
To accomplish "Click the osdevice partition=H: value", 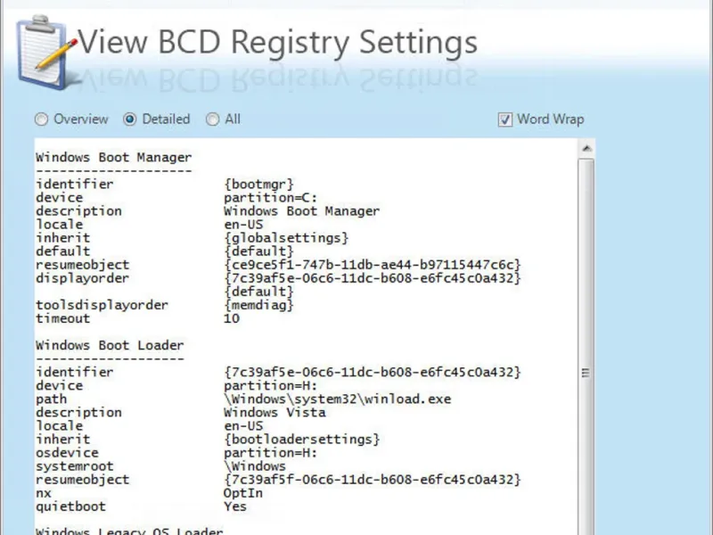I will pos(271,453).
